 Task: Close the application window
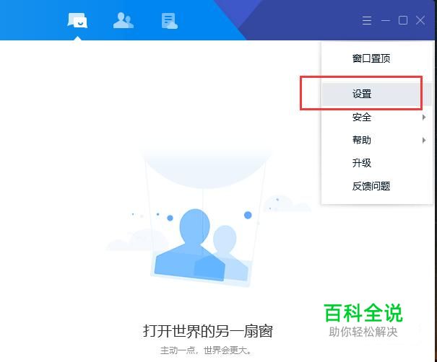pyautogui.click(x=420, y=20)
